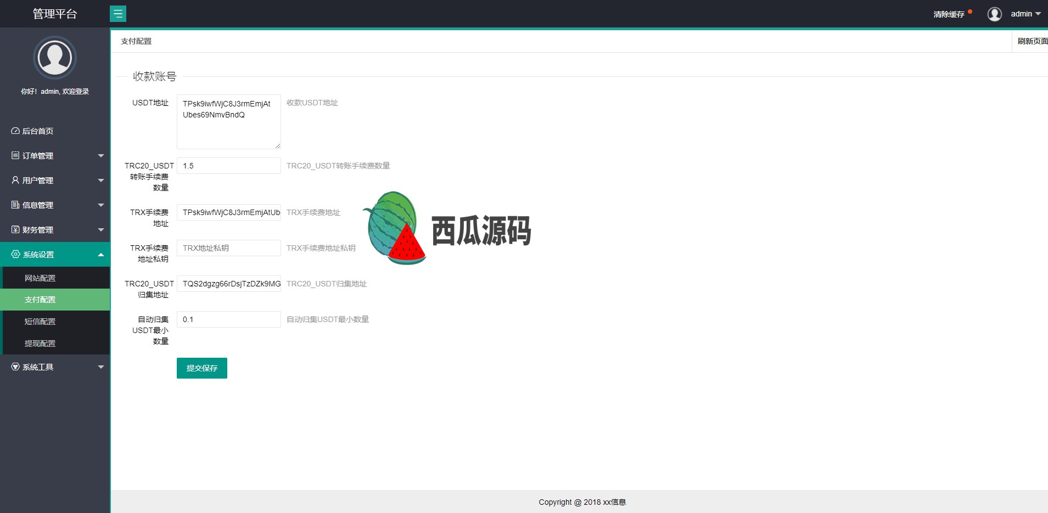
Task: Focus the TRC20_USDT归集地址 input field
Action: pyautogui.click(x=229, y=284)
